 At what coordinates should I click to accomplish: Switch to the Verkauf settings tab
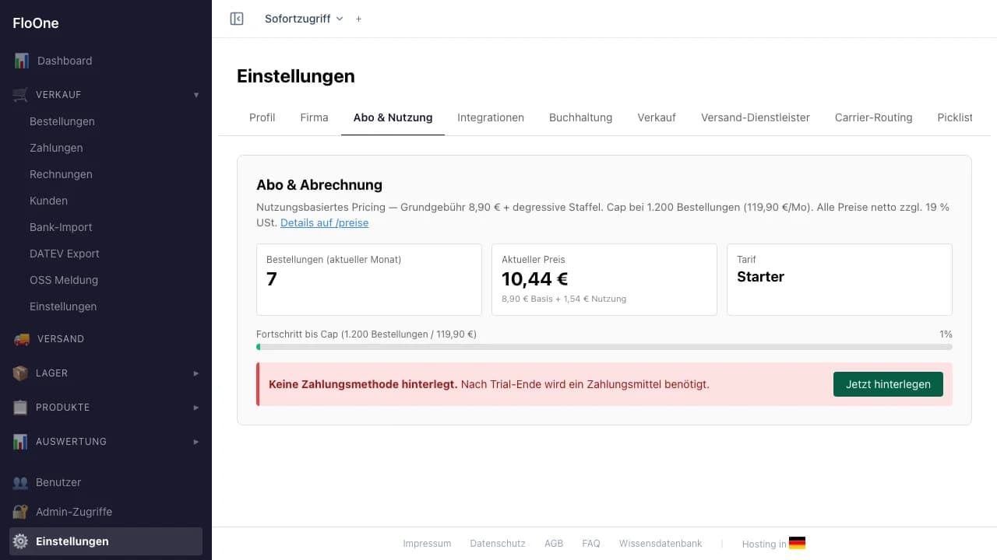[657, 117]
